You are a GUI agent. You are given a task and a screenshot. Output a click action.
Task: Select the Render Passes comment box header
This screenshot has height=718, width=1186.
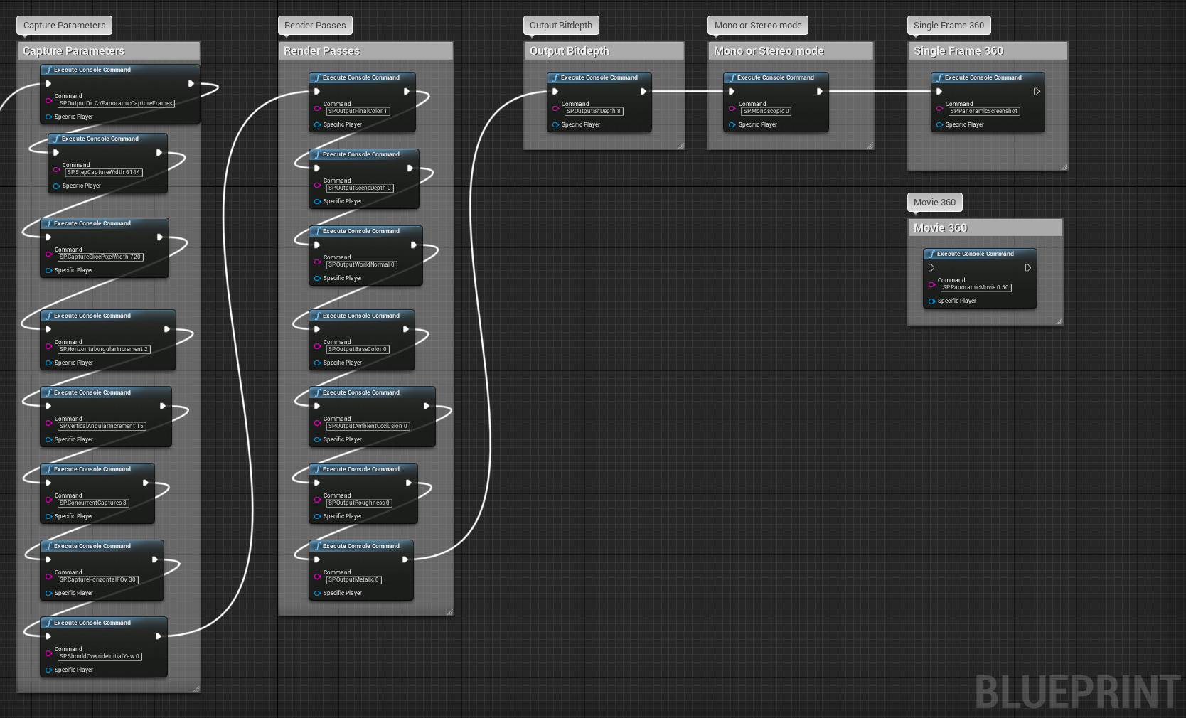(x=365, y=51)
